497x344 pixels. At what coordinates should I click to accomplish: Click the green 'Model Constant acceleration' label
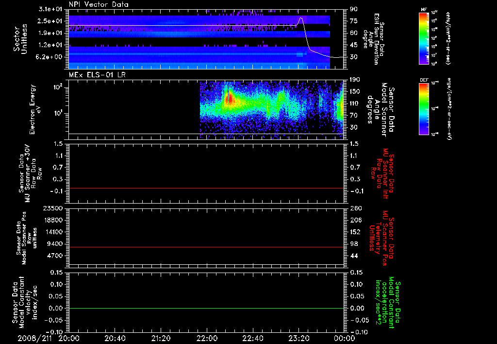388,303
